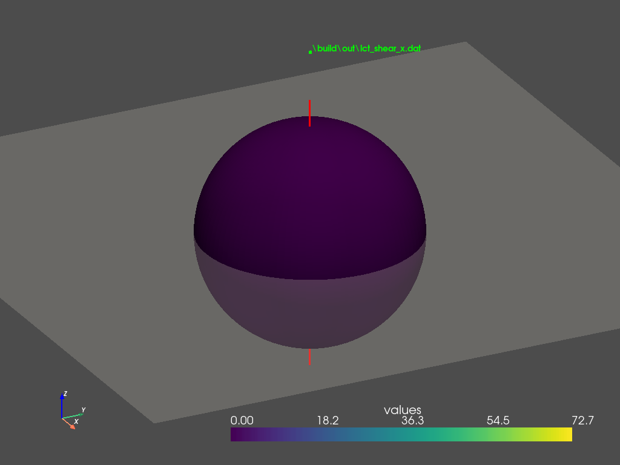Image resolution: width=620 pixels, height=465 pixels.
Task: Select the red line below the sphere
Action: pyautogui.click(x=309, y=357)
